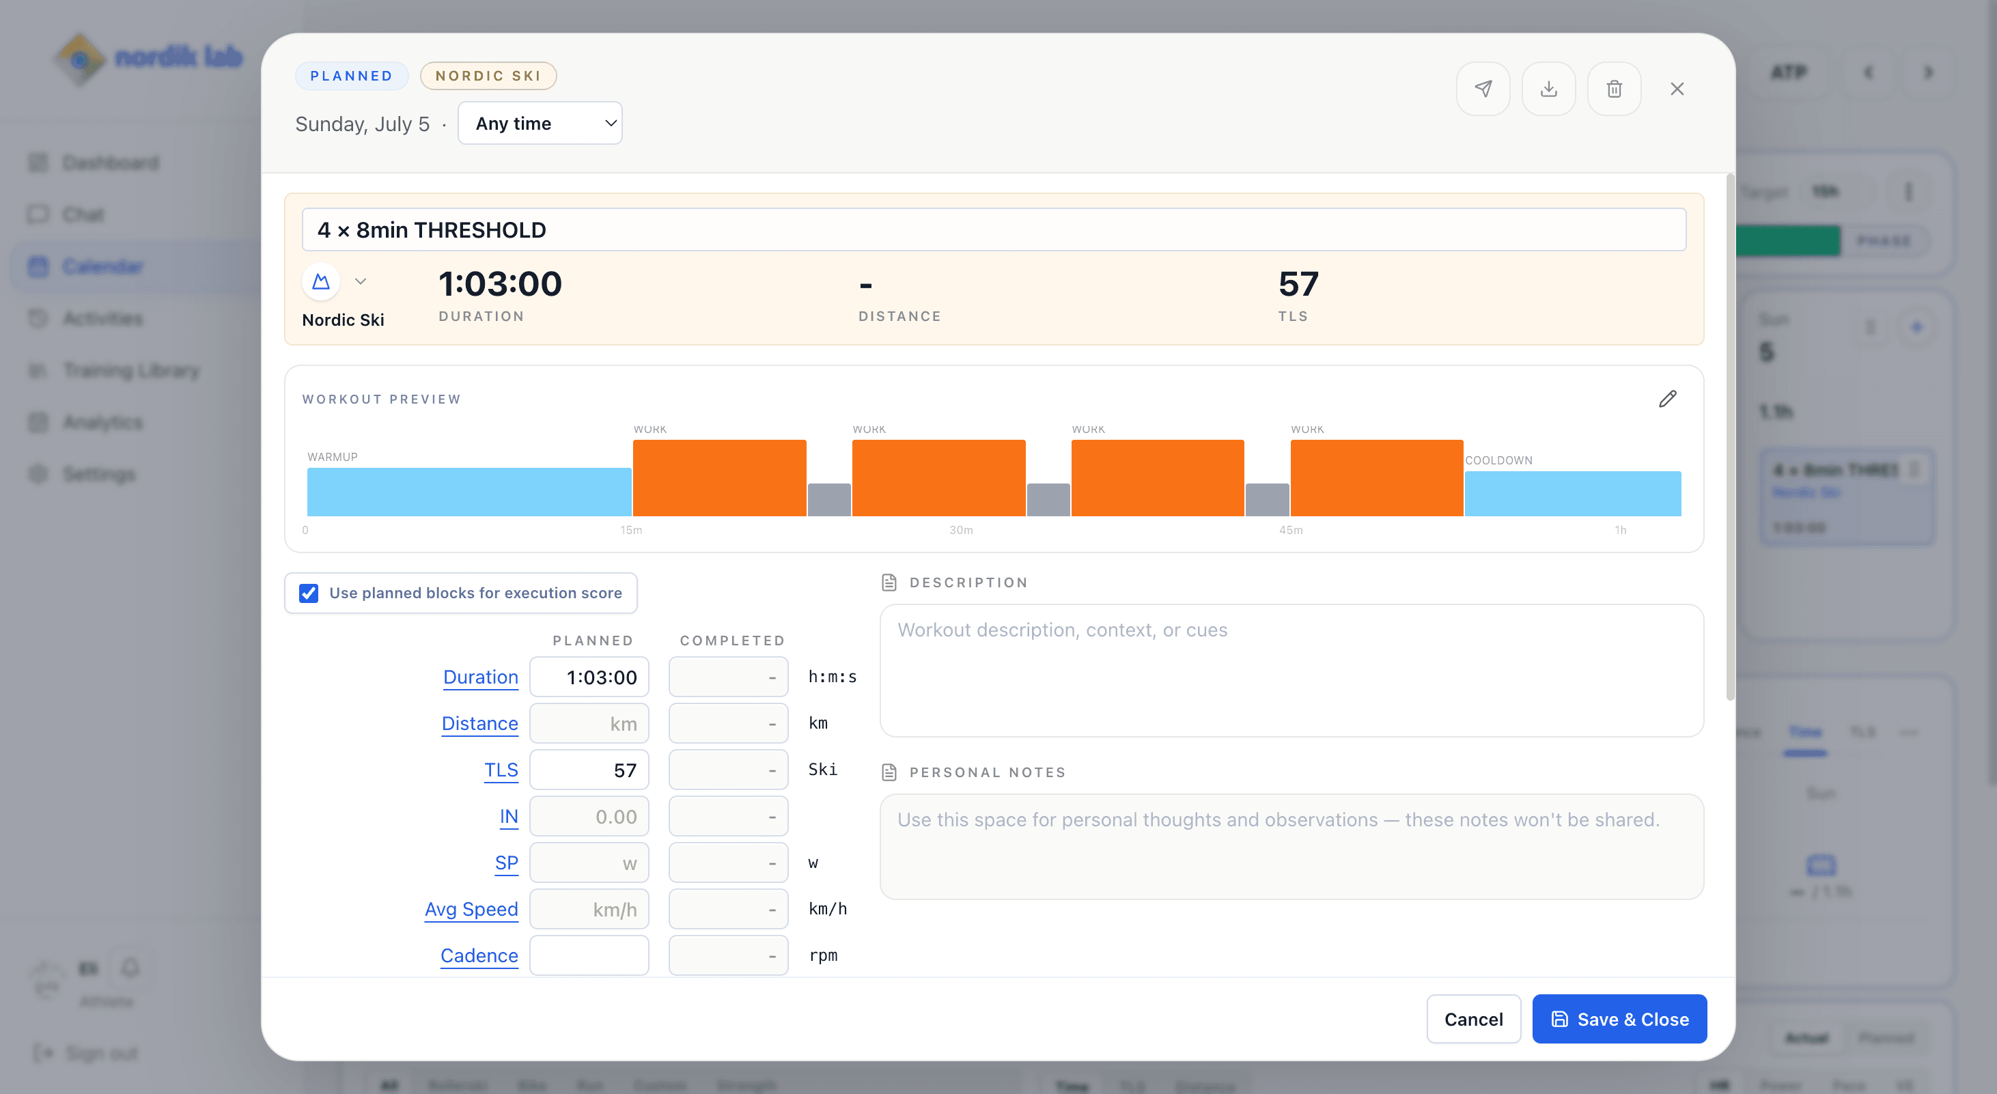Screen dimensions: 1997x1094
Task: Click the NORDIC SKI badge
Action: [x=488, y=76]
